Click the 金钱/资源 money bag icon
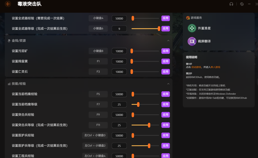This screenshot has height=158, width=258. click(x=9, y=41)
